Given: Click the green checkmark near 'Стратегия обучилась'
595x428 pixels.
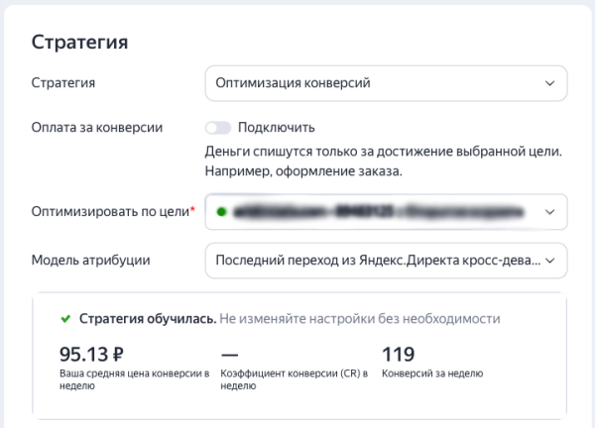Looking at the screenshot, I should pyautogui.click(x=65, y=319).
